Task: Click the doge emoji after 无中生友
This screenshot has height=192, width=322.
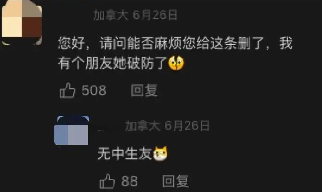Action: click(160, 154)
